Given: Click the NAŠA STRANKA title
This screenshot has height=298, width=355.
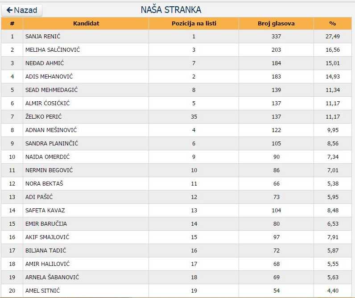Looking at the screenshot, I should coord(171,10).
